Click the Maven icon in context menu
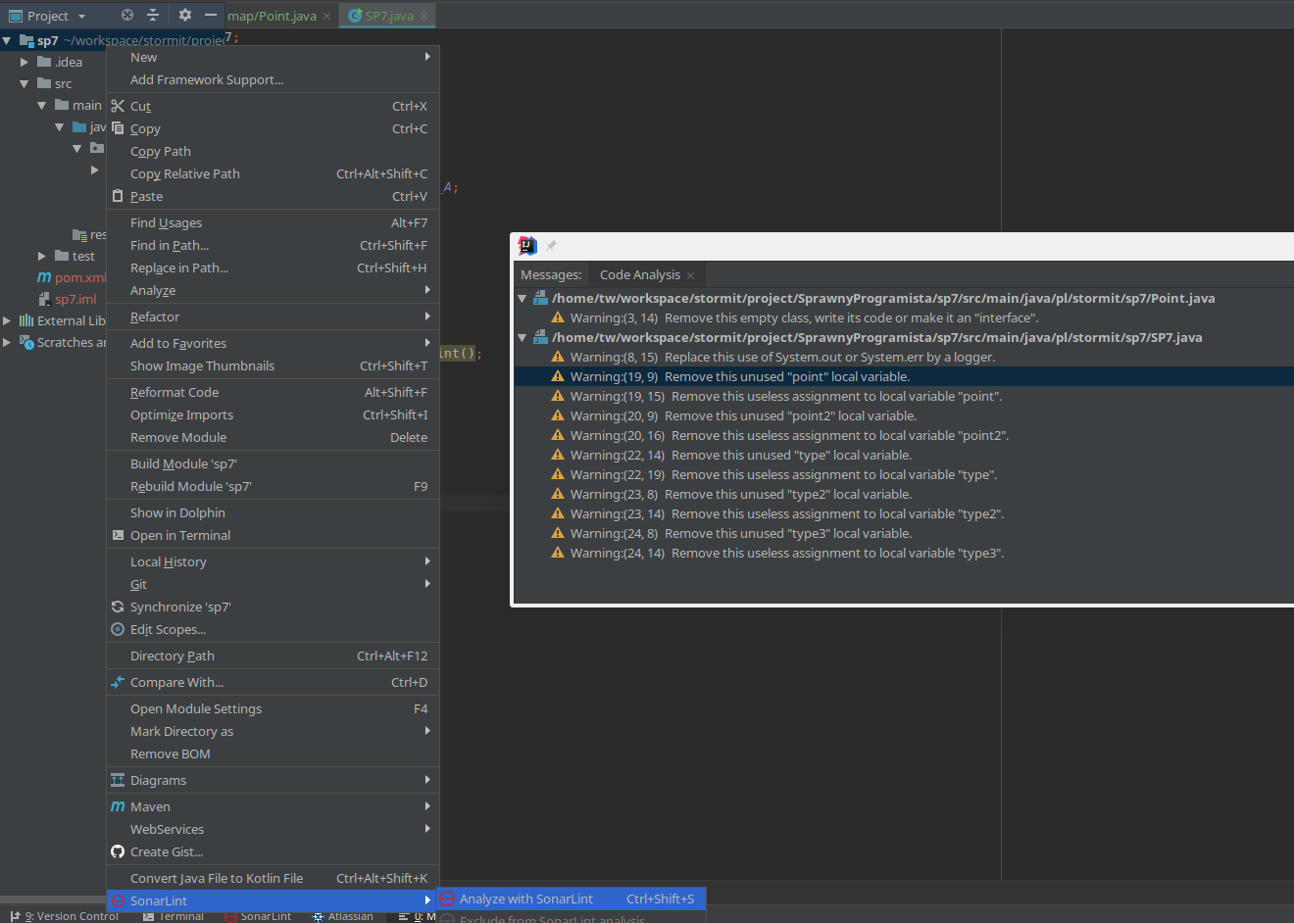The image size is (1294, 923). pos(118,807)
